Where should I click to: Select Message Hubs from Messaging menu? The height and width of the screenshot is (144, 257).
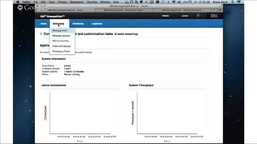[x=62, y=30]
